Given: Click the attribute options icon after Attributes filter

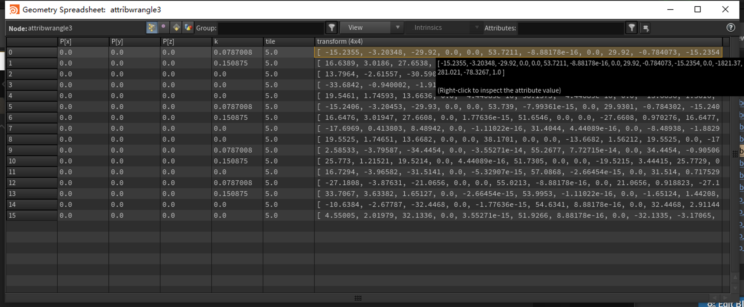Looking at the screenshot, I should point(646,28).
